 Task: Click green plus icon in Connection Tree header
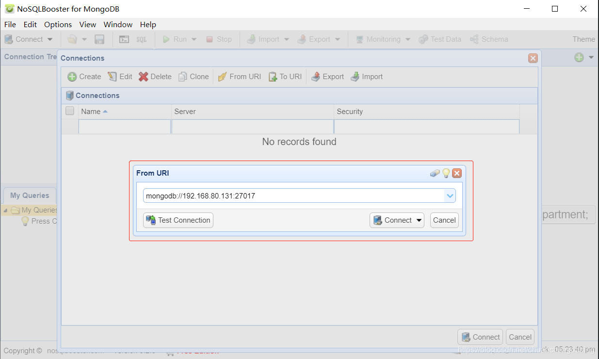579,57
